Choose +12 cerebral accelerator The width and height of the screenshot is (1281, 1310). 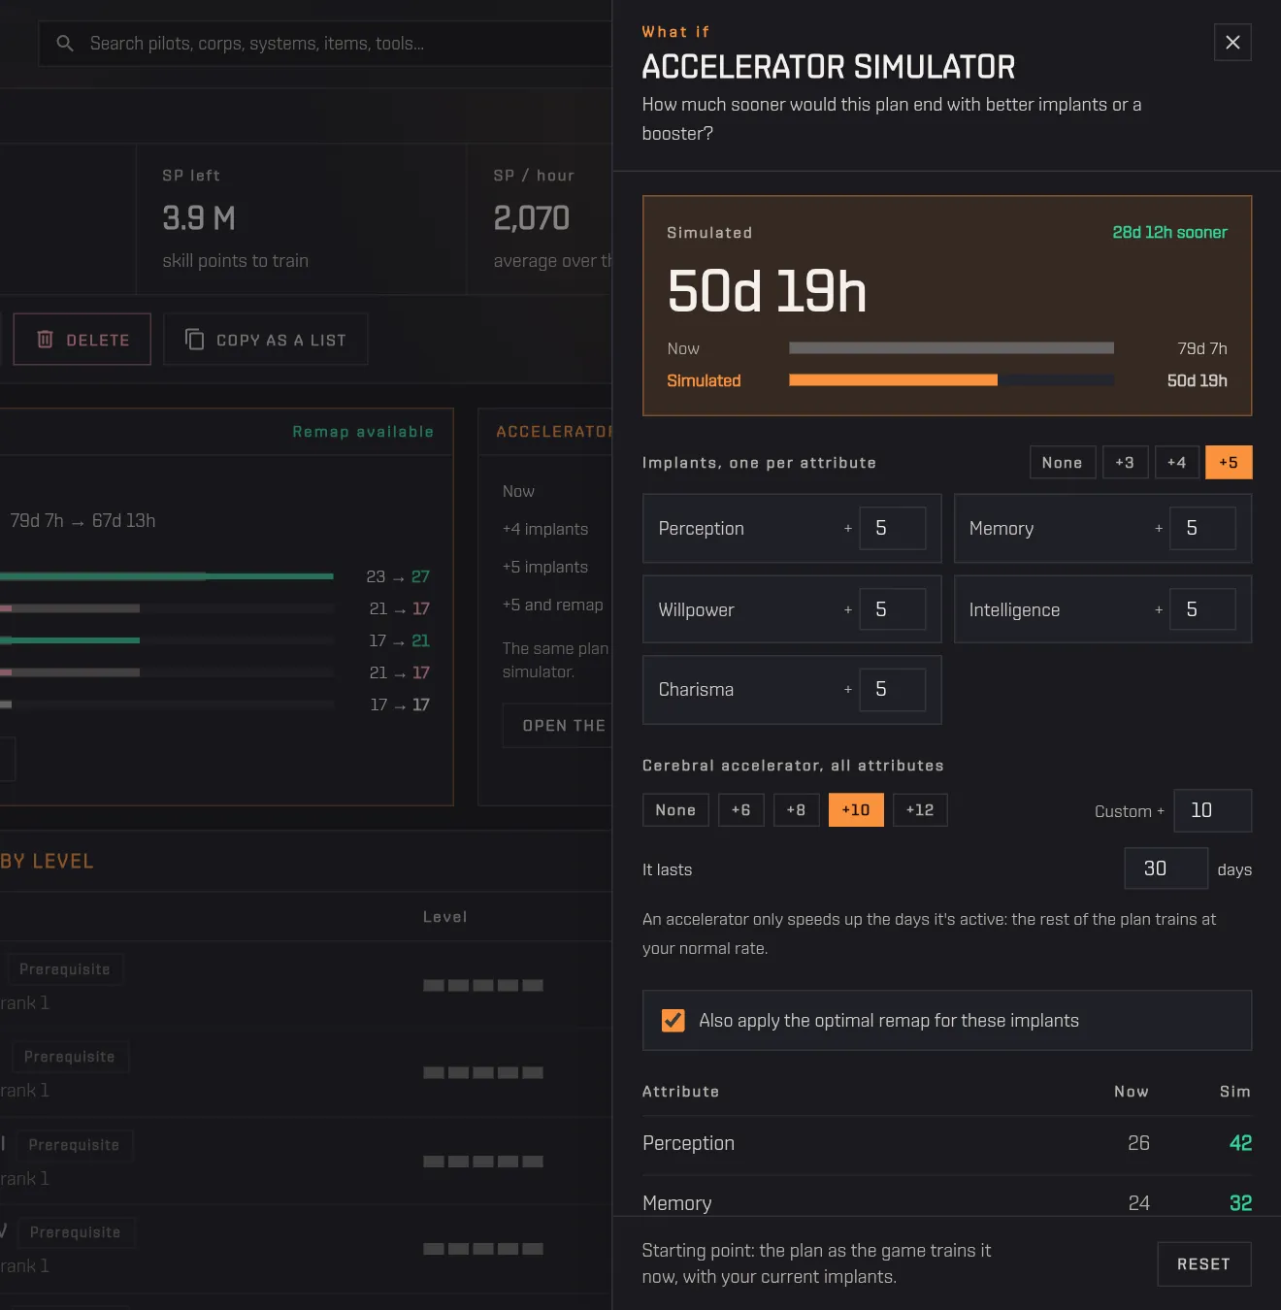coord(920,810)
